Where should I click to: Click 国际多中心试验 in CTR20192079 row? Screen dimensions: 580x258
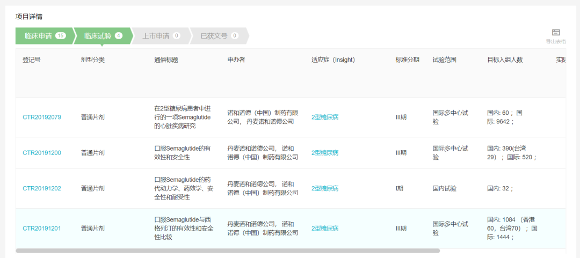coord(451,117)
